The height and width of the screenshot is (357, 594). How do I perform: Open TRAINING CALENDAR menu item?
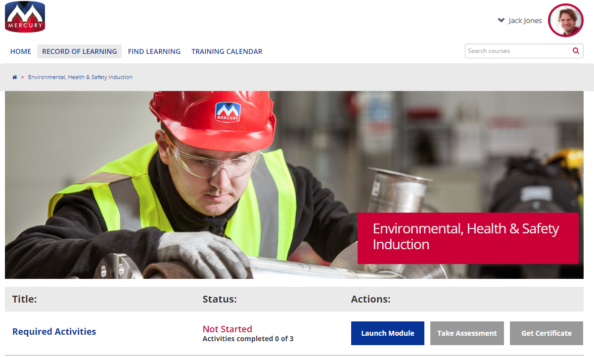[227, 51]
